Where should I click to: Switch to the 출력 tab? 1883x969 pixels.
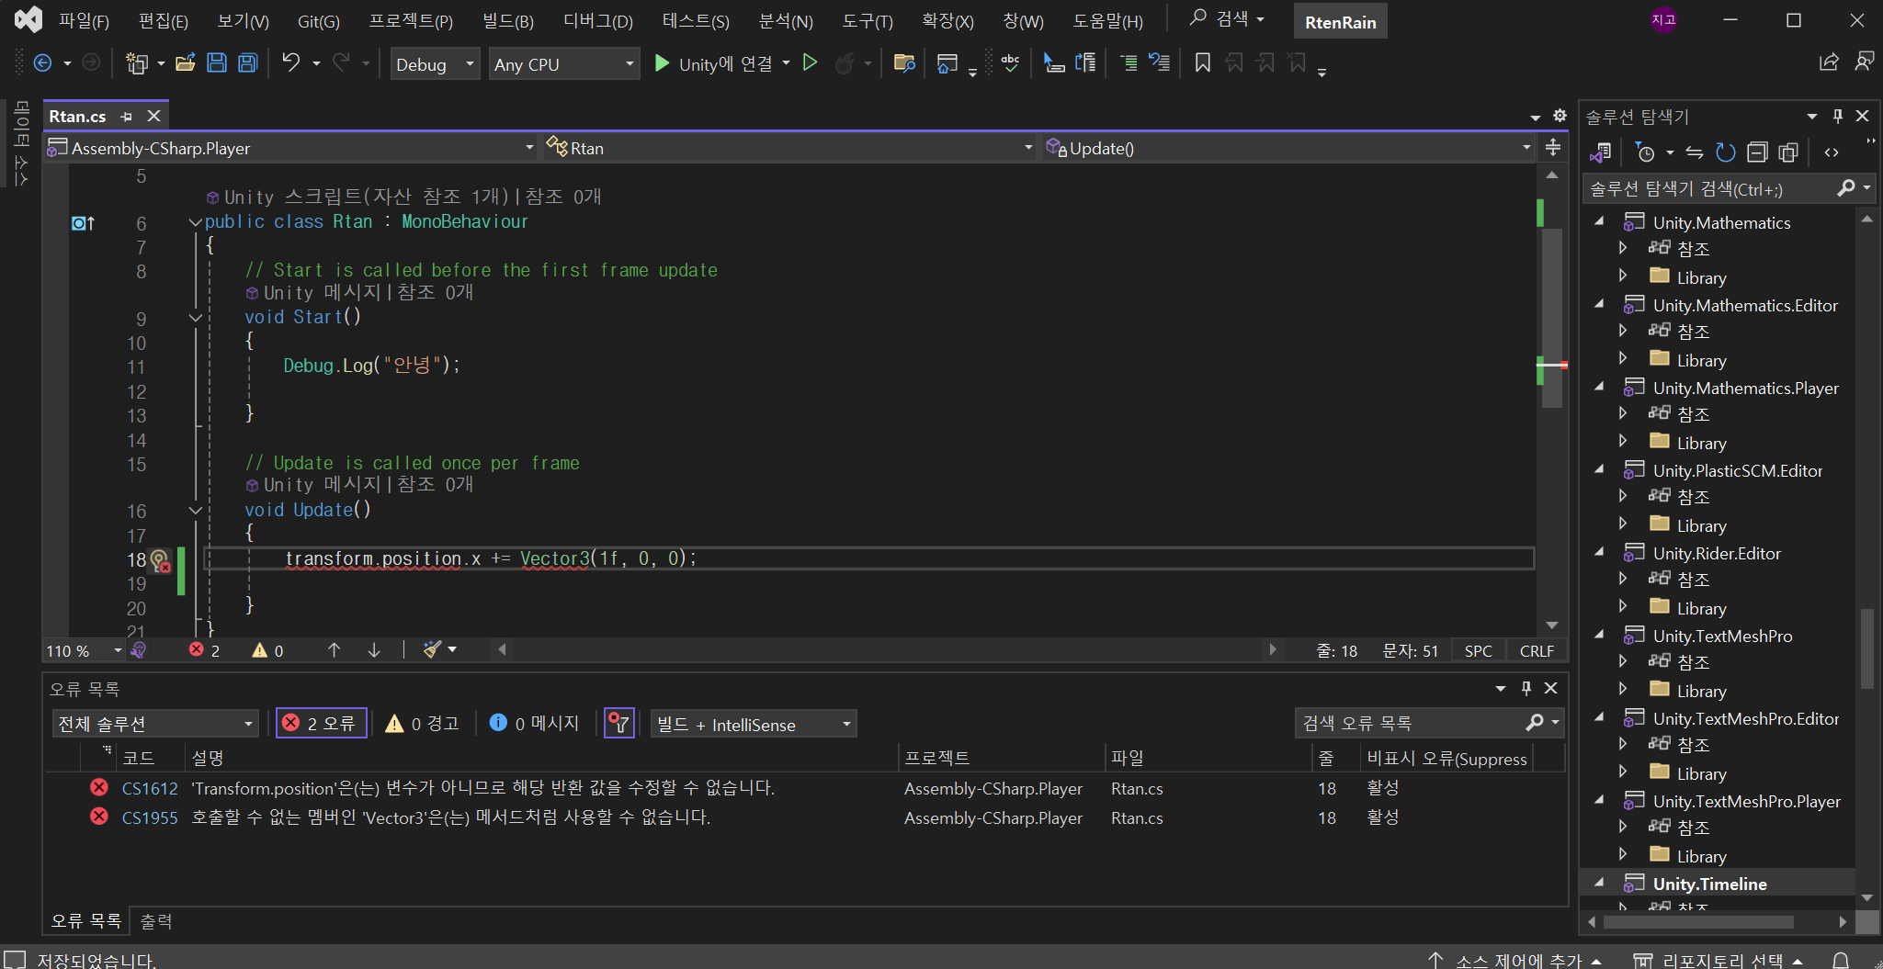click(156, 921)
